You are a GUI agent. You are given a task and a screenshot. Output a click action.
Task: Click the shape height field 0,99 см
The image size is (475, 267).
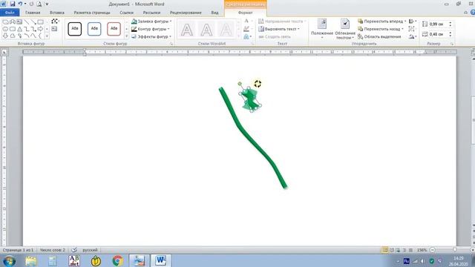click(438, 24)
